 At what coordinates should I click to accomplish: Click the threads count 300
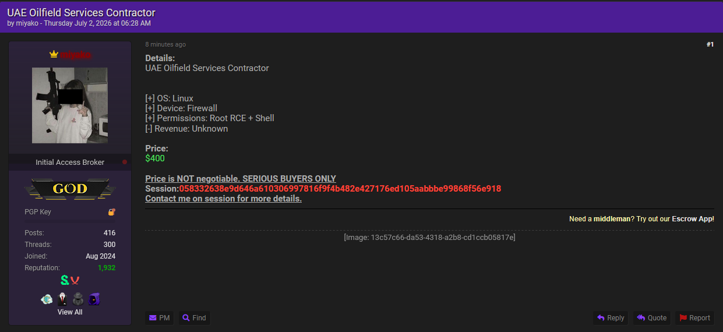coord(110,245)
